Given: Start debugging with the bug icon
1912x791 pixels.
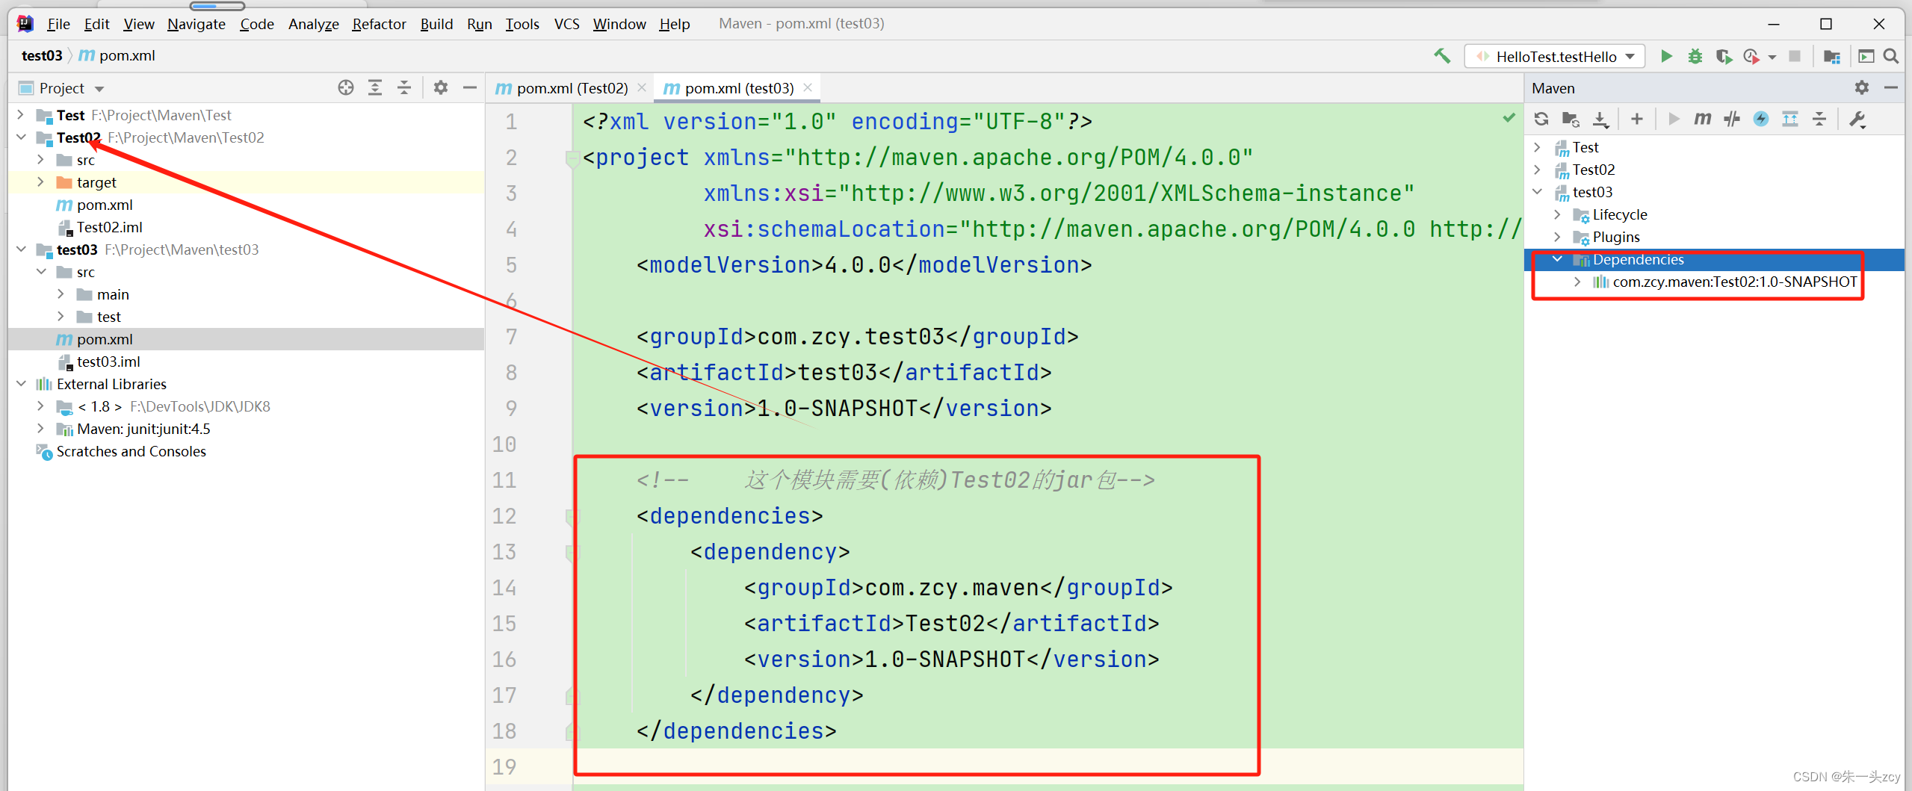Looking at the screenshot, I should pyautogui.click(x=1695, y=56).
